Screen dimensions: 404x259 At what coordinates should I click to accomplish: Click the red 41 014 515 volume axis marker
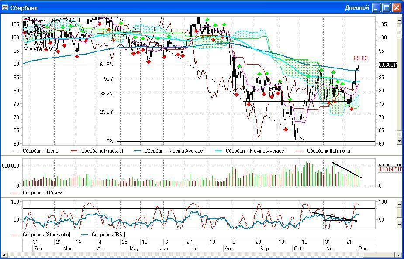click(390, 170)
